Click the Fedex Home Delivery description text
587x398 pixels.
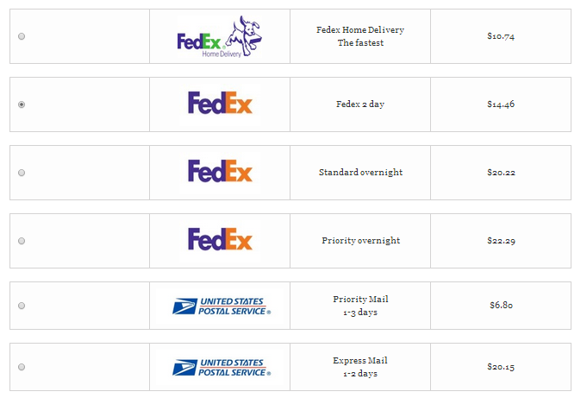(360, 36)
